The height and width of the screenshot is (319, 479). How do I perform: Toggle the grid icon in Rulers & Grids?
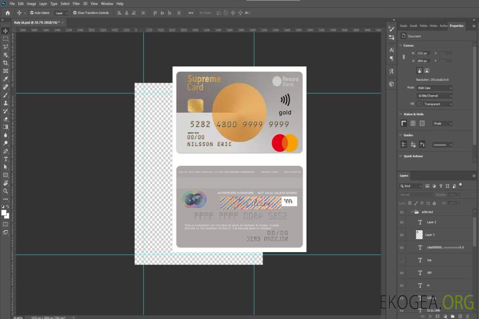pos(413,123)
